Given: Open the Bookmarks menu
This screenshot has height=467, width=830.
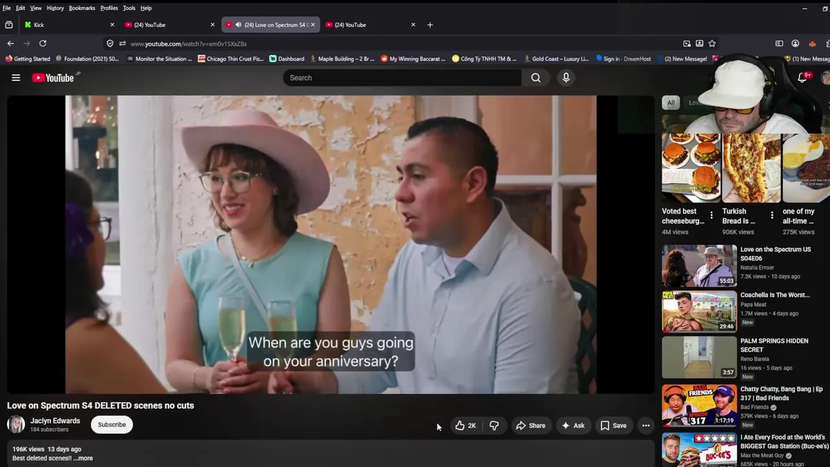Looking at the screenshot, I should pos(82,8).
